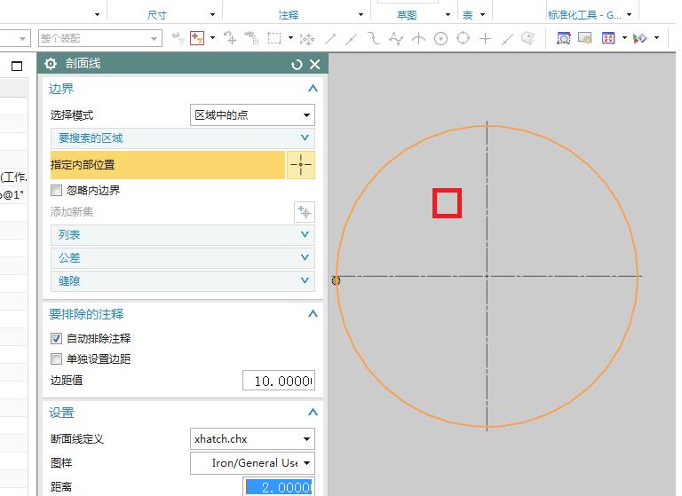
Task: Click the reset dialog icon in 剖面线 header
Action: pos(297,65)
